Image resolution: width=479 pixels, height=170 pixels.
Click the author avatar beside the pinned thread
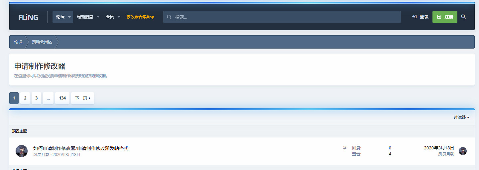22,151
